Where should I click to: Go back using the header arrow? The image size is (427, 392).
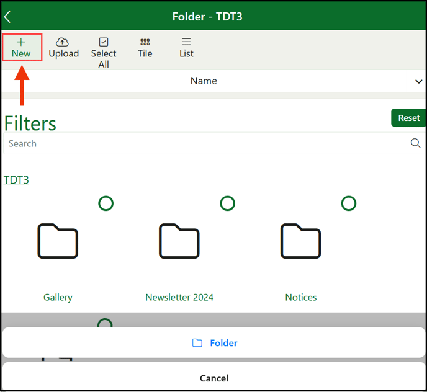7,17
